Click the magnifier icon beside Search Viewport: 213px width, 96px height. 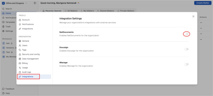(x=3, y=9)
